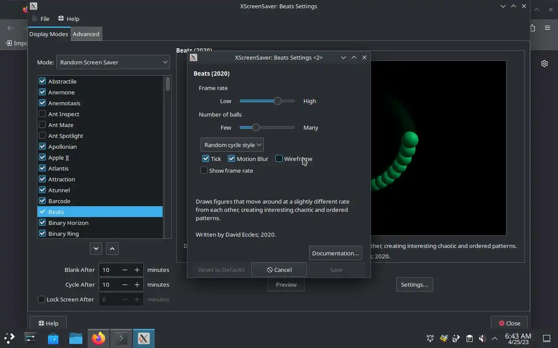Adjust the Frame rate slider
The image size is (558, 348).
tap(267, 101)
